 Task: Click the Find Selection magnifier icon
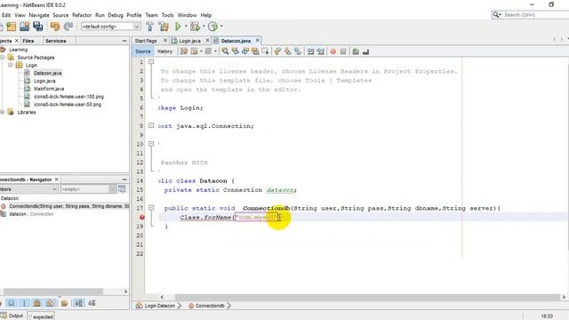[225, 52]
